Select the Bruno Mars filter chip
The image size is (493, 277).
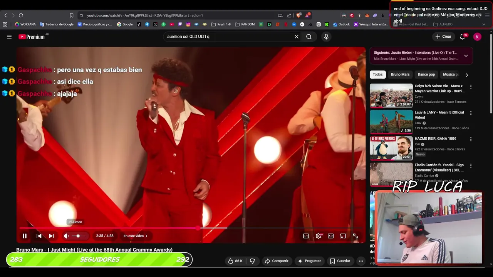pos(400,74)
